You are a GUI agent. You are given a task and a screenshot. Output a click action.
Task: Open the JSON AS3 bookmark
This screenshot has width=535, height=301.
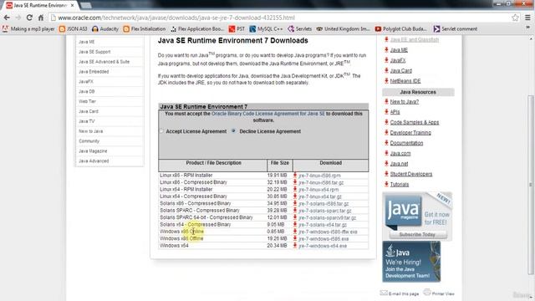(73, 29)
